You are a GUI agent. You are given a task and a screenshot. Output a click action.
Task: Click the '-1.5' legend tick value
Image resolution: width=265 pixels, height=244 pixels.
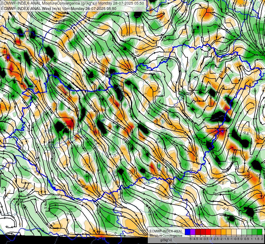(x=226, y=239)
